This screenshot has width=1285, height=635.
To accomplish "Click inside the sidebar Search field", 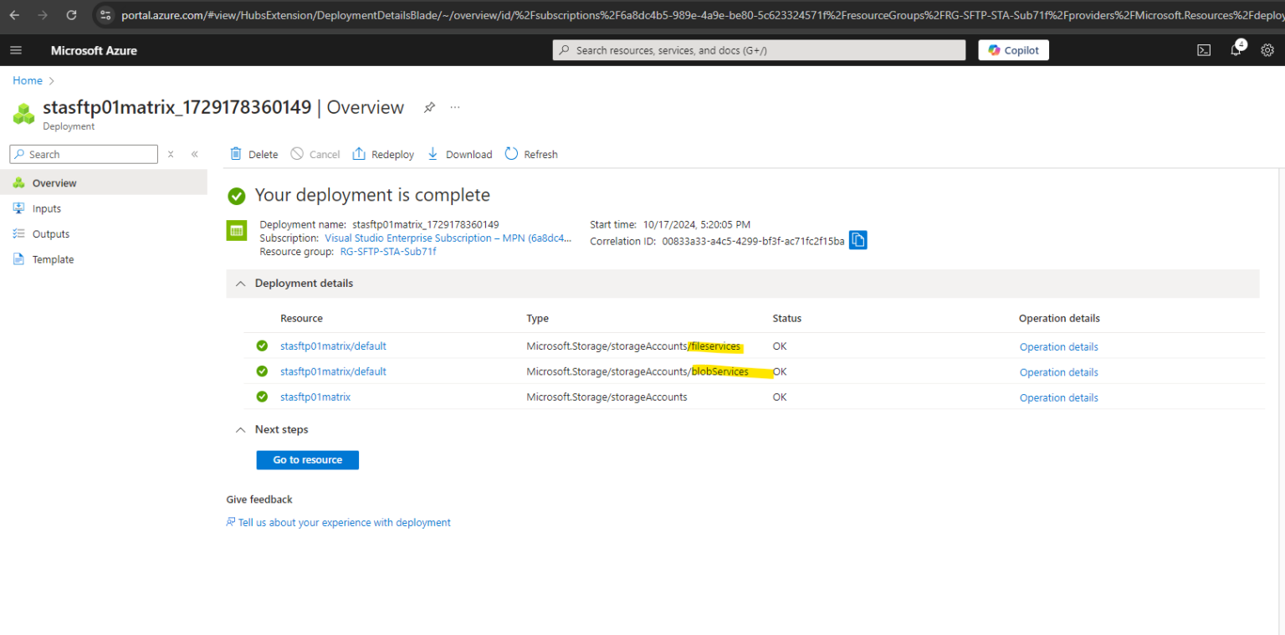I will point(84,154).
